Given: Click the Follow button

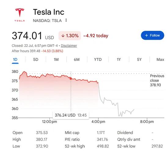Looking at the screenshot, I should [152, 35].
